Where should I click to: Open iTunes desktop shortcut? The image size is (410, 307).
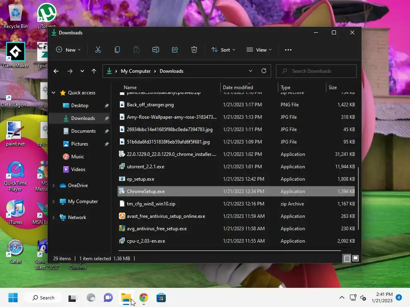16,212
